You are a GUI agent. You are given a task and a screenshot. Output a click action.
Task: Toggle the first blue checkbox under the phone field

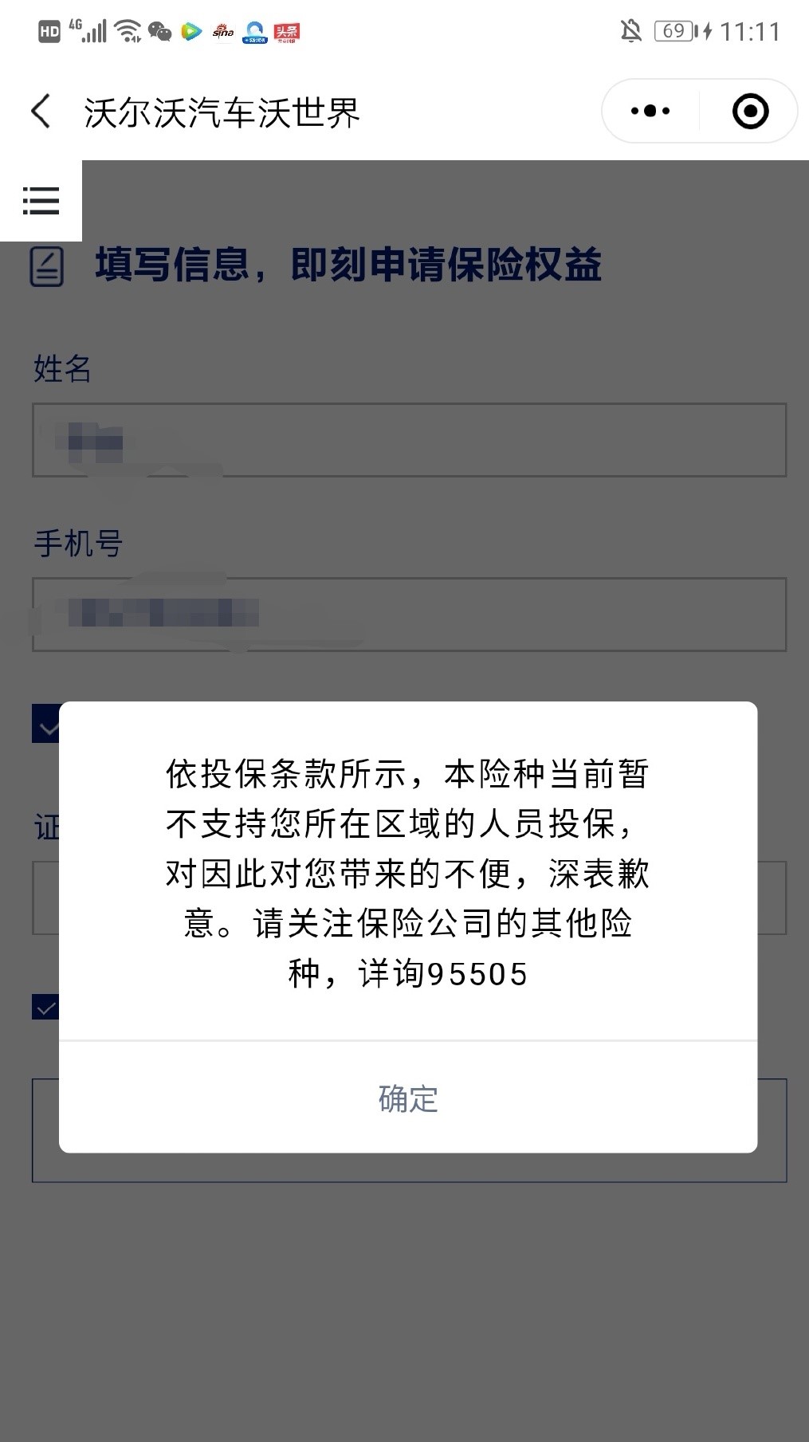click(x=45, y=723)
